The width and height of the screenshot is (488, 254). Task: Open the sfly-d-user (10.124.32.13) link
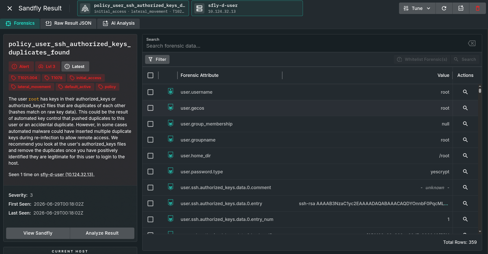67,175
